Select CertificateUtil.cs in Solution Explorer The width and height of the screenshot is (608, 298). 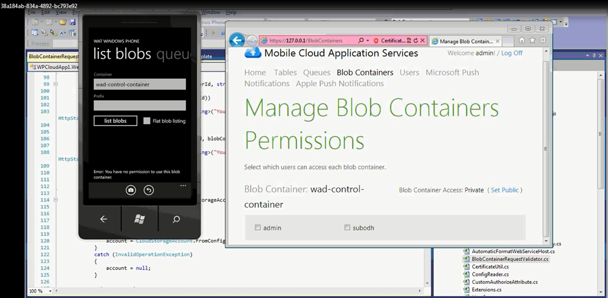point(486,267)
